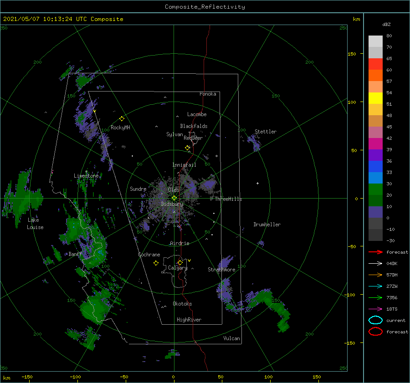Click the white plus marker east of ThreeHills

point(257,183)
